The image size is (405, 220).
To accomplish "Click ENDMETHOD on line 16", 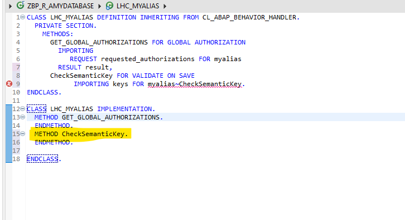I will coord(54,142).
